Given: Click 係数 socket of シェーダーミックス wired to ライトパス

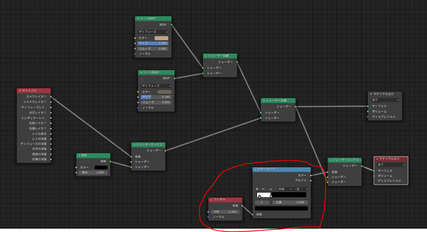Looking at the screenshot, I should [131, 157].
